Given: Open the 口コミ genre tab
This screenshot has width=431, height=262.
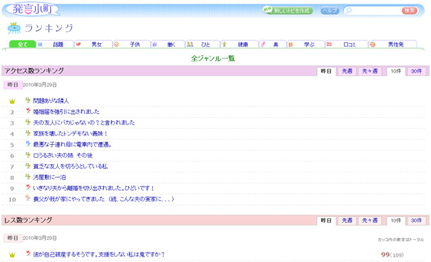Looking at the screenshot, I should coord(346,44).
